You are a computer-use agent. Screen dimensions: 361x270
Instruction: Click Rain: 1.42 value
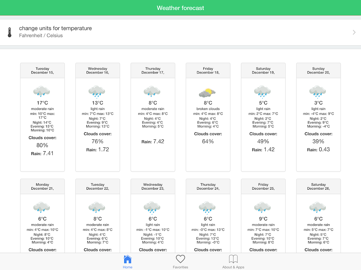pos(263,150)
